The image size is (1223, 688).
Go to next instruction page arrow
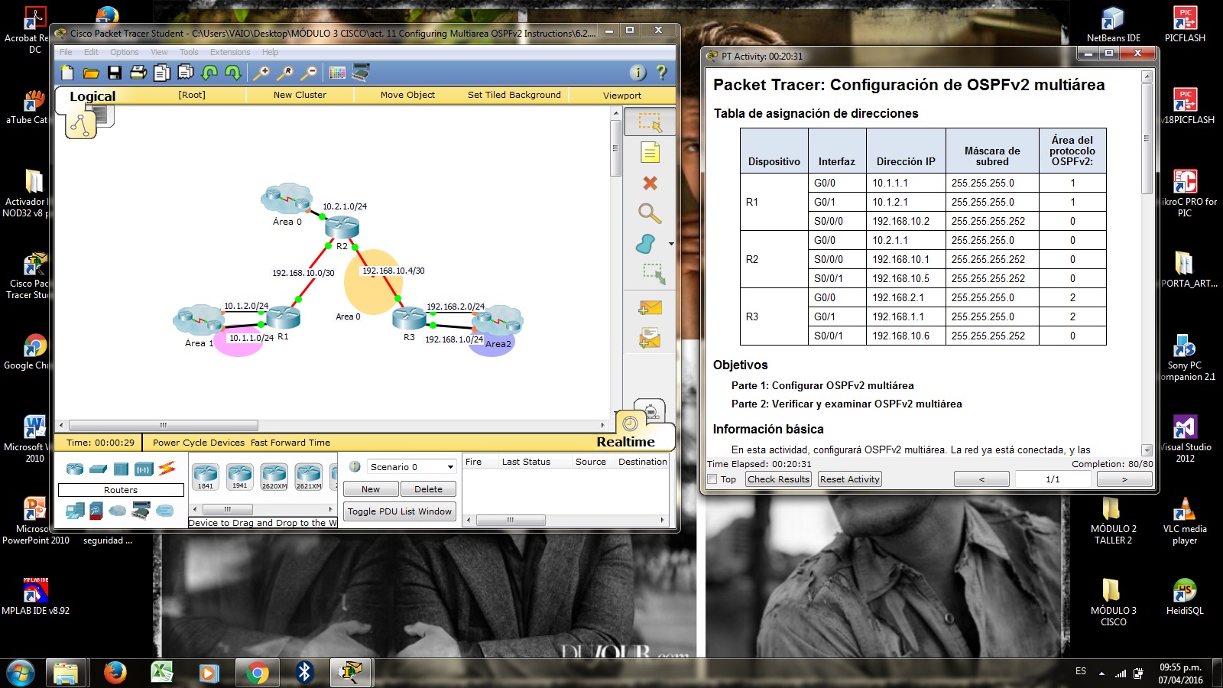[1124, 479]
